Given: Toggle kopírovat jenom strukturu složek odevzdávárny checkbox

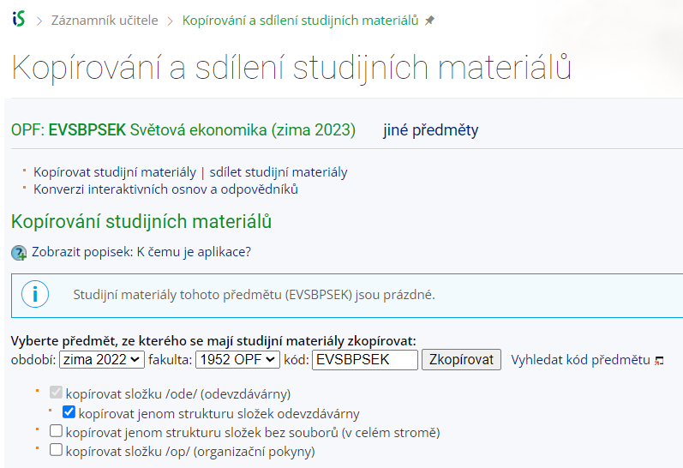Looking at the screenshot, I should pyautogui.click(x=69, y=411).
